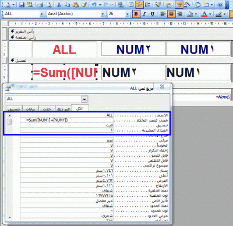Viewport: 233px width, 226px height.
Task: Copy the selected control
Action: [x=67, y=5]
